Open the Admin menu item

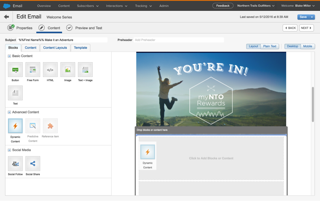pyautogui.click(x=164, y=6)
